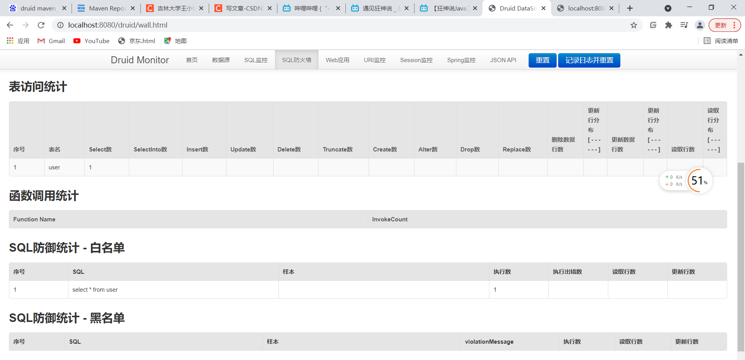Open the Chrome profile avatar

700,25
